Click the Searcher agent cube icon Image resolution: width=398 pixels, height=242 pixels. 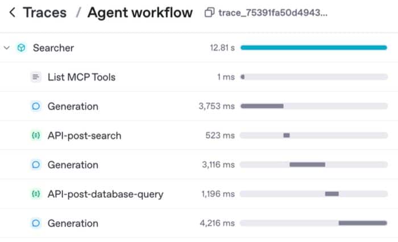(21, 48)
